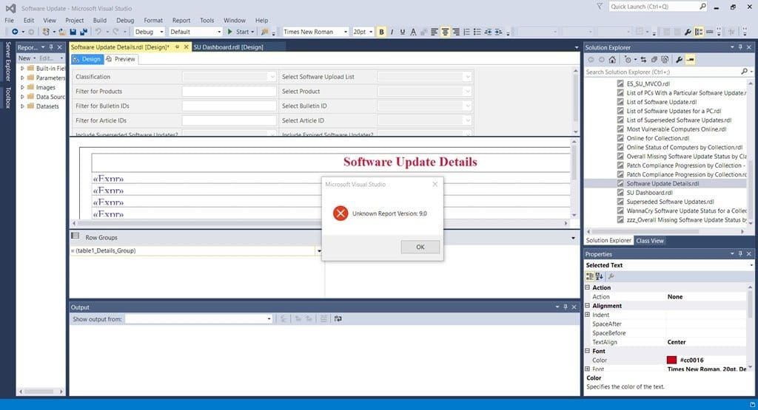Click the error icon in dialog
758x410 pixels.
click(341, 213)
